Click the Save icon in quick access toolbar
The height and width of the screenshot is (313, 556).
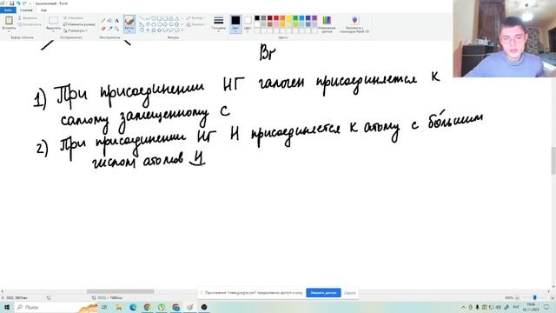[11, 3]
